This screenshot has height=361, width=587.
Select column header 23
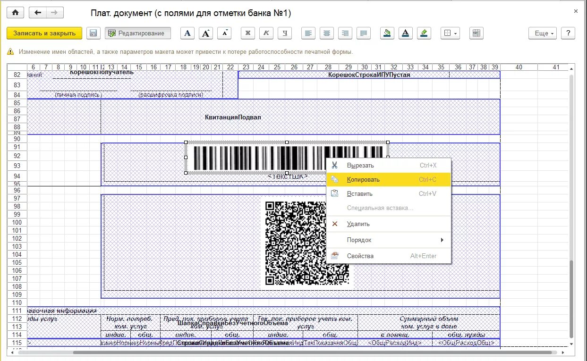tap(247, 67)
